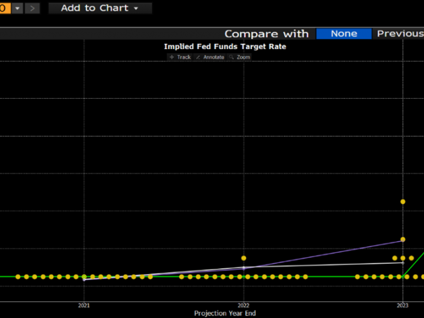The image size is (424, 318).
Task: Click the purple line endpoint at 2023
Action: (x=403, y=240)
